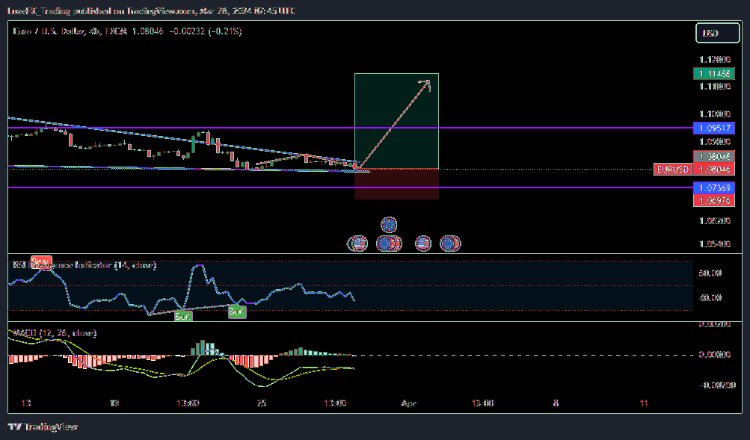This screenshot has width=750, height=440.
Task: Click the 0.00000 MACD scale label
Action: click(715, 355)
